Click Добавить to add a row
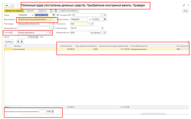Viewport: 191px width, 119px height. (x=9, y=41)
